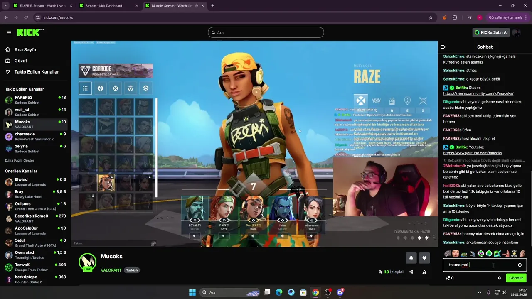Viewport: 532px width, 299px height.
Task: Insert the 'you tried' star emote
Action: (514, 254)
